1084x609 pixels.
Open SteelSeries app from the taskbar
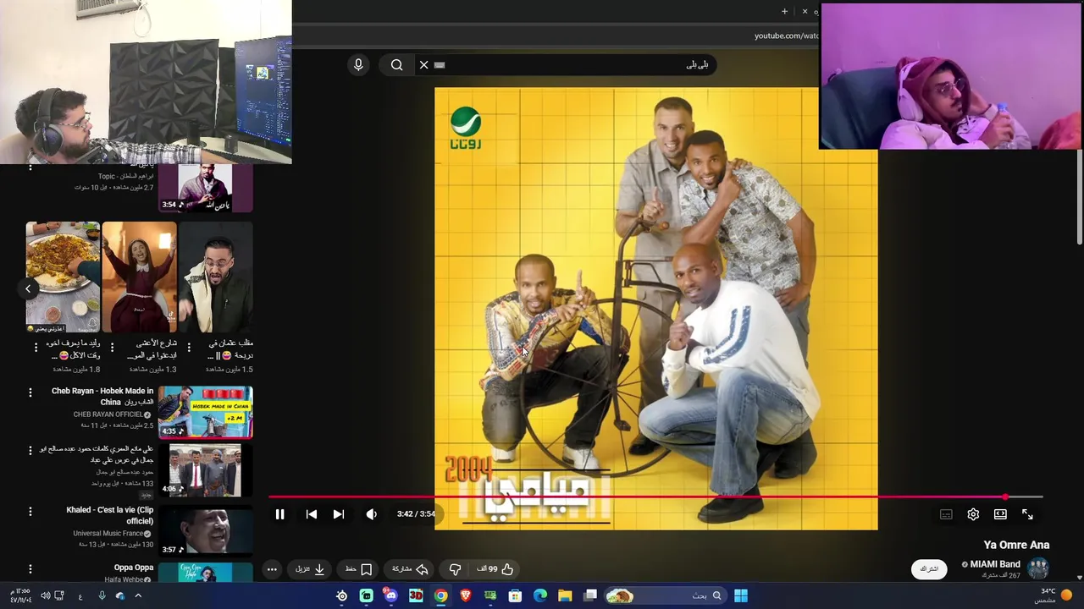pyautogui.click(x=342, y=595)
